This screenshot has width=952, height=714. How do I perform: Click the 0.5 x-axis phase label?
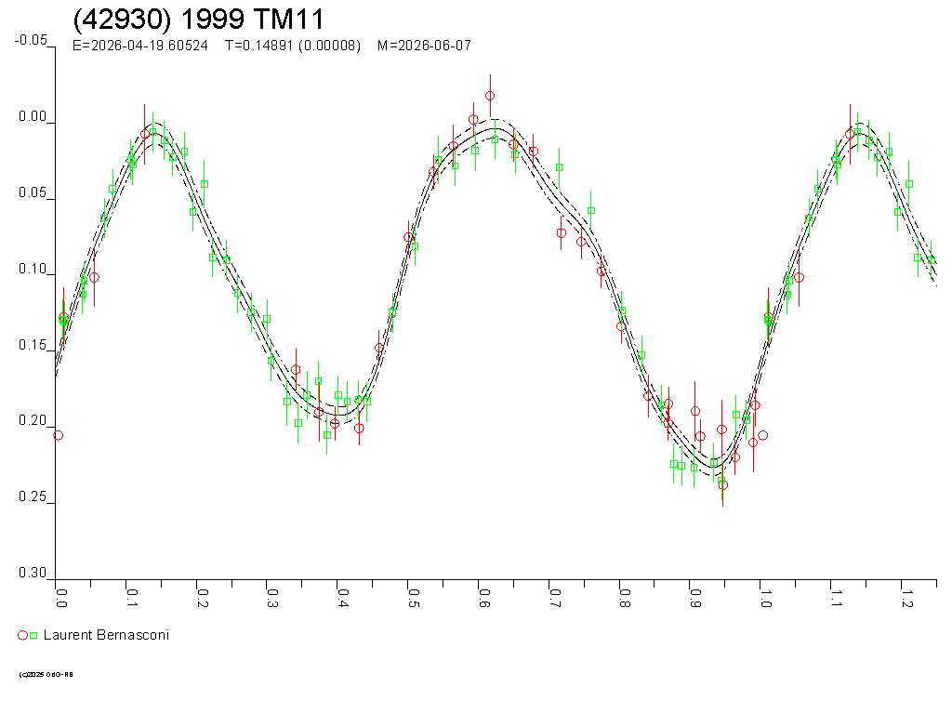(413, 595)
